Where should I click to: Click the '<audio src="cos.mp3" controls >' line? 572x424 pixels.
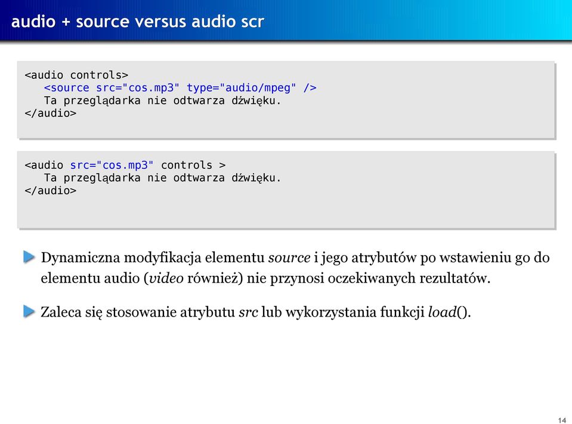click(125, 165)
